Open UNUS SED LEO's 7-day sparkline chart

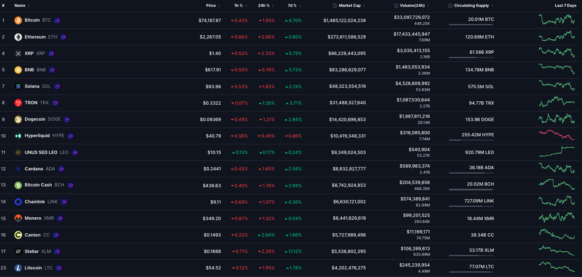pyautogui.click(x=557, y=152)
